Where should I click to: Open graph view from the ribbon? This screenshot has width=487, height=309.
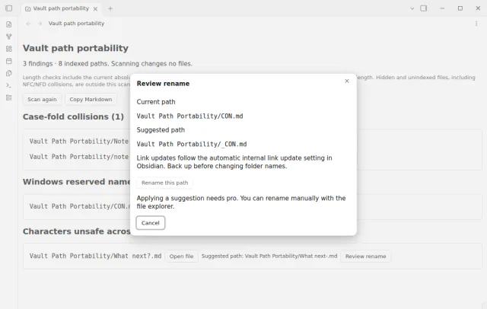click(8, 37)
